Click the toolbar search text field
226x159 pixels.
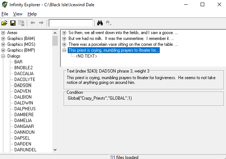[x=71, y=23]
